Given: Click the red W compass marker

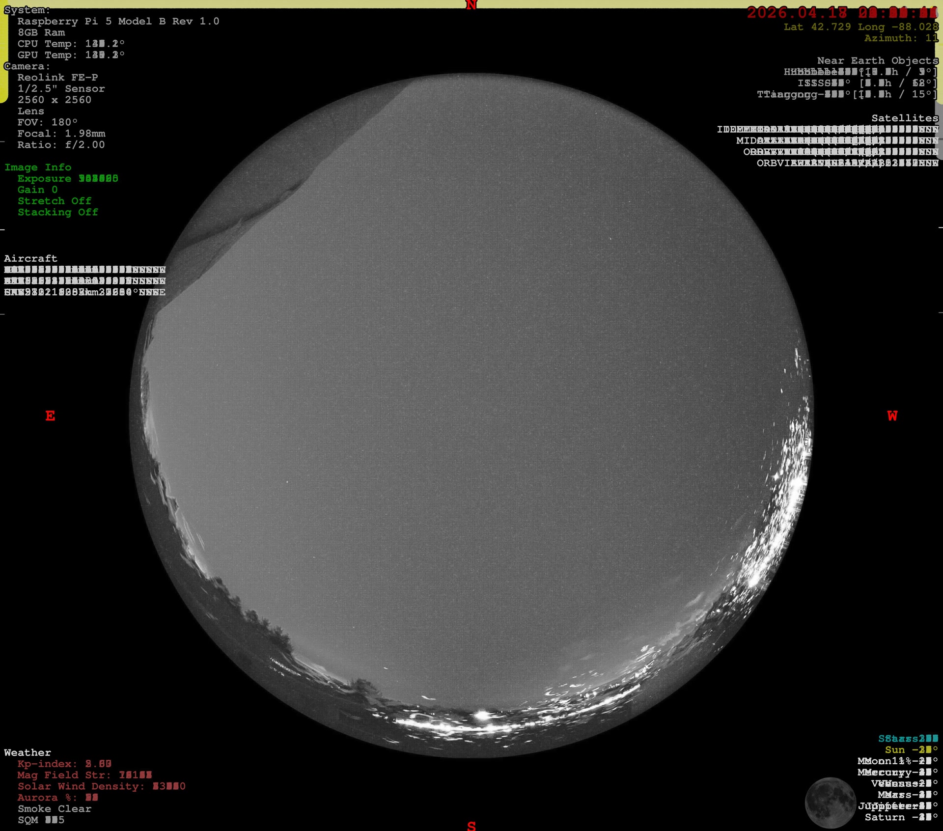Looking at the screenshot, I should (x=892, y=416).
